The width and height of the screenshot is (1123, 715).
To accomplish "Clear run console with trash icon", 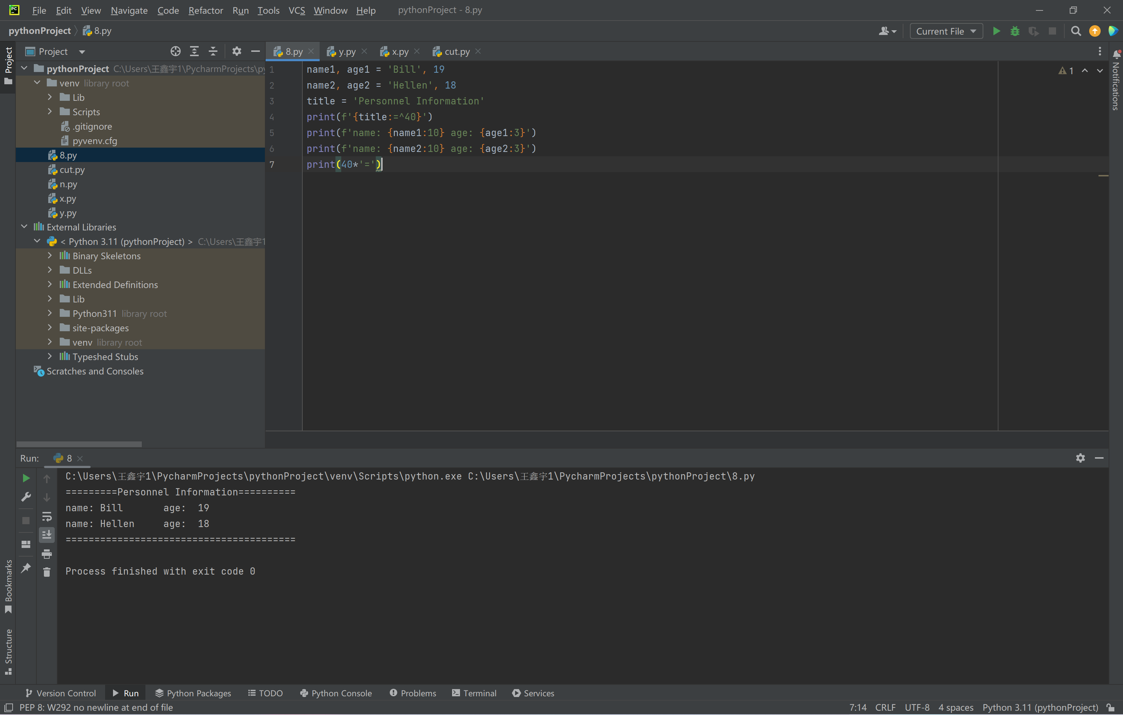I will (x=47, y=572).
